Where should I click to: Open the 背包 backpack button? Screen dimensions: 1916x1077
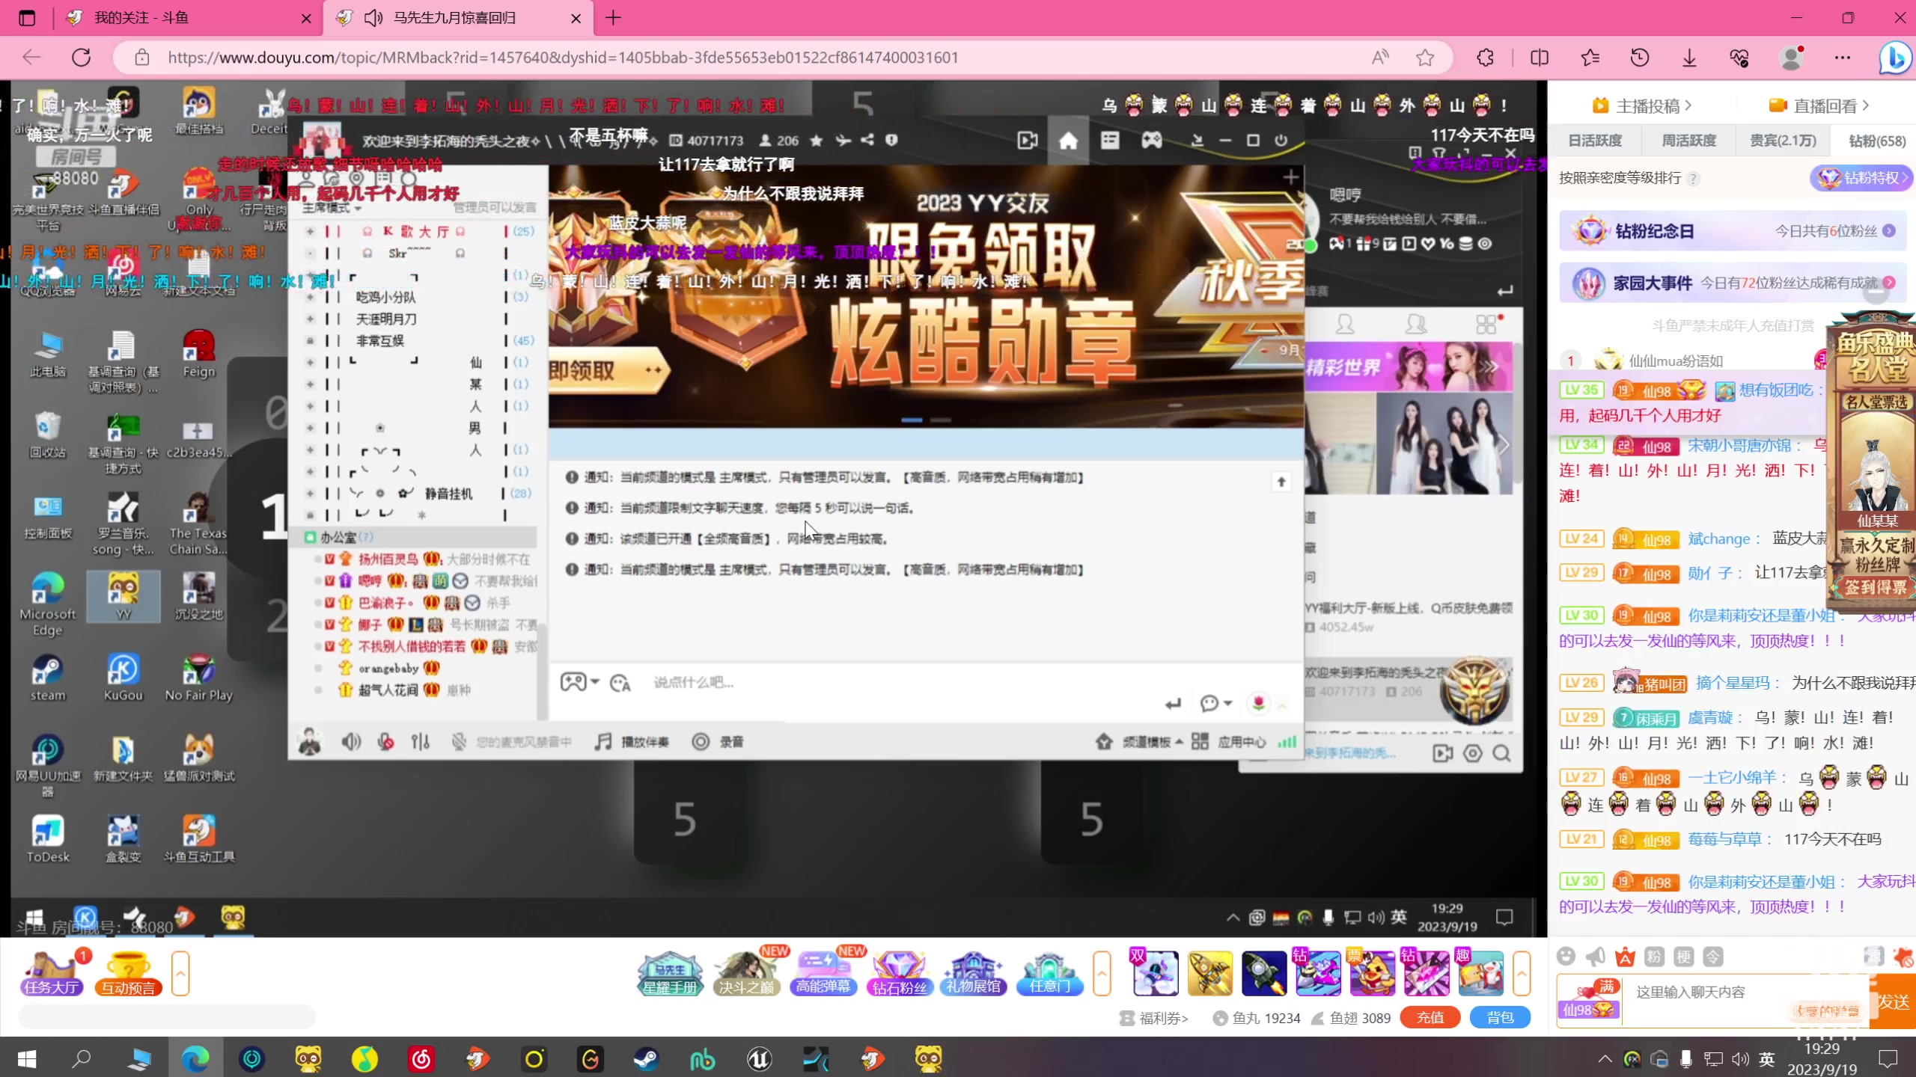coord(1500,1017)
